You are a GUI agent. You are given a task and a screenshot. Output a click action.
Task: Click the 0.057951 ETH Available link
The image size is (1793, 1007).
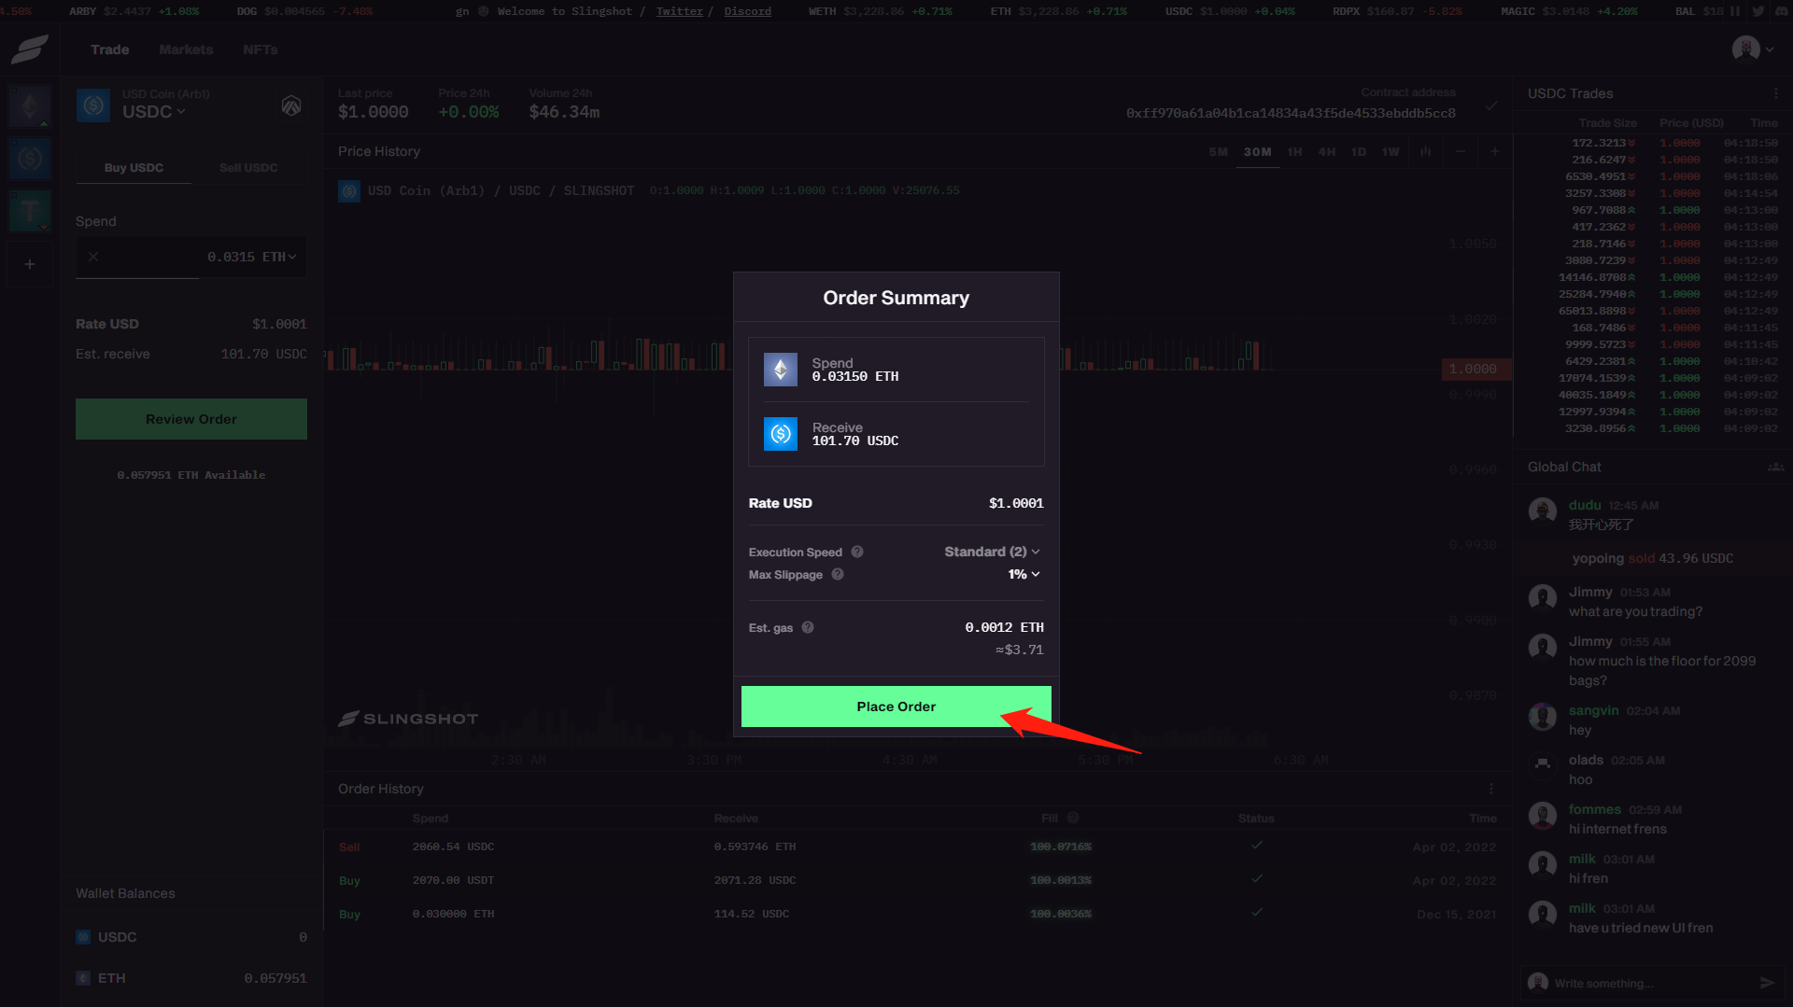click(x=191, y=475)
